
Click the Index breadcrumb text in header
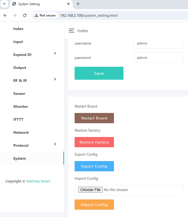(83, 31)
